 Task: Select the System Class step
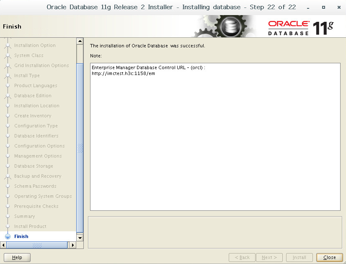pos(28,55)
